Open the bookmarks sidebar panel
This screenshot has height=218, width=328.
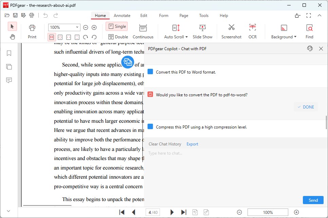click(9, 53)
